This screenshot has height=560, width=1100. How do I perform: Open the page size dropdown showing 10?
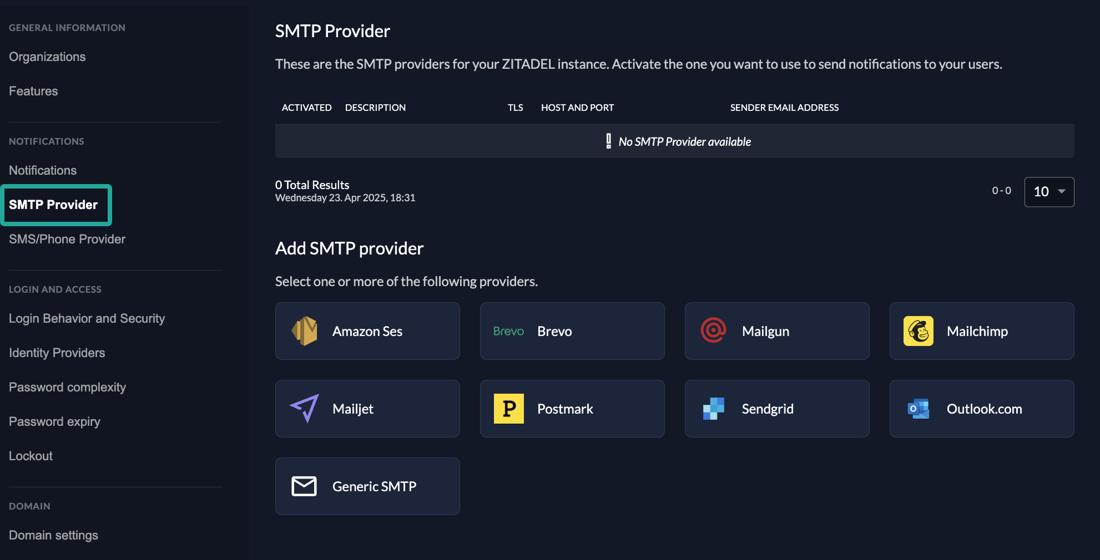(1049, 192)
